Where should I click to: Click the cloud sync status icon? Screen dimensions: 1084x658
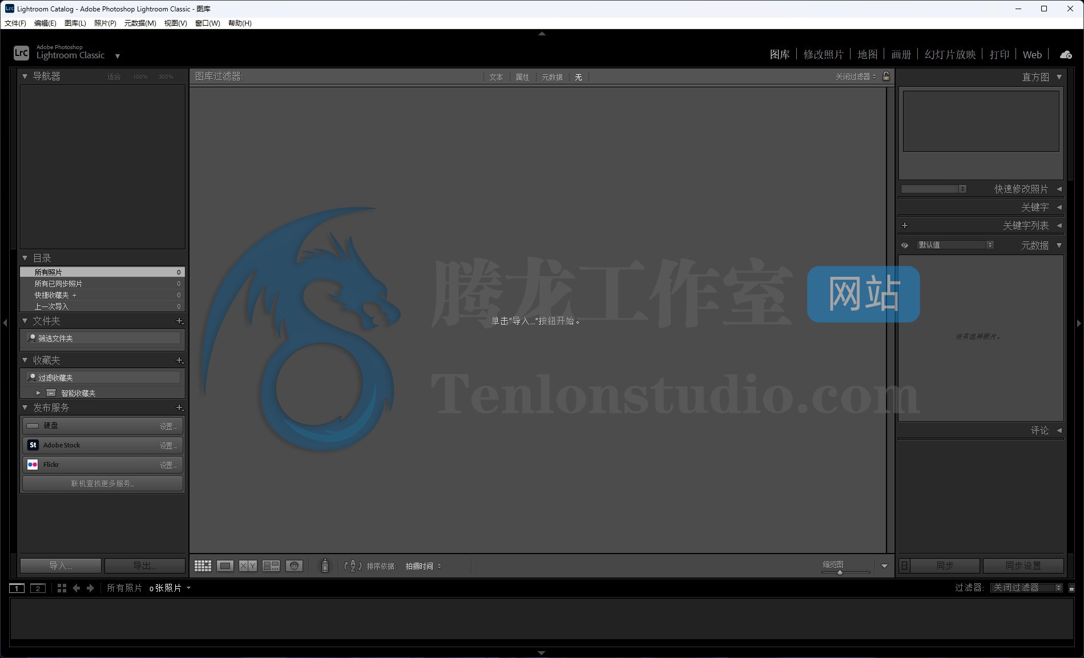coord(1066,55)
